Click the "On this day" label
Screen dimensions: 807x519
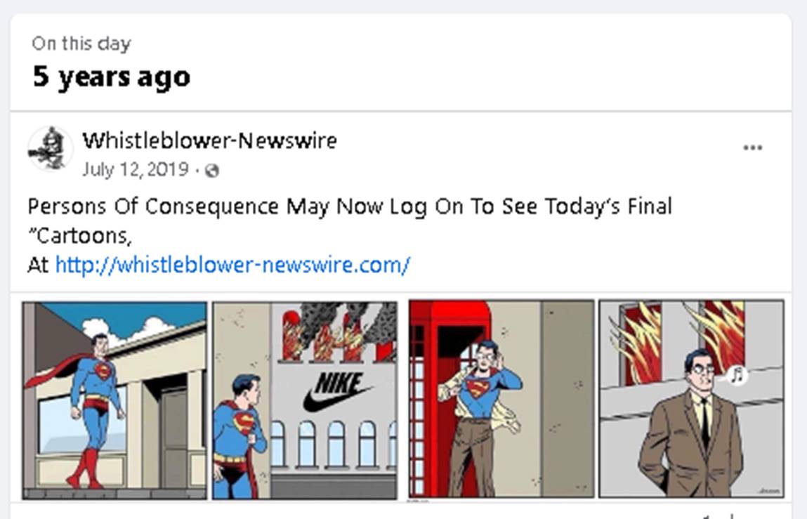point(81,44)
